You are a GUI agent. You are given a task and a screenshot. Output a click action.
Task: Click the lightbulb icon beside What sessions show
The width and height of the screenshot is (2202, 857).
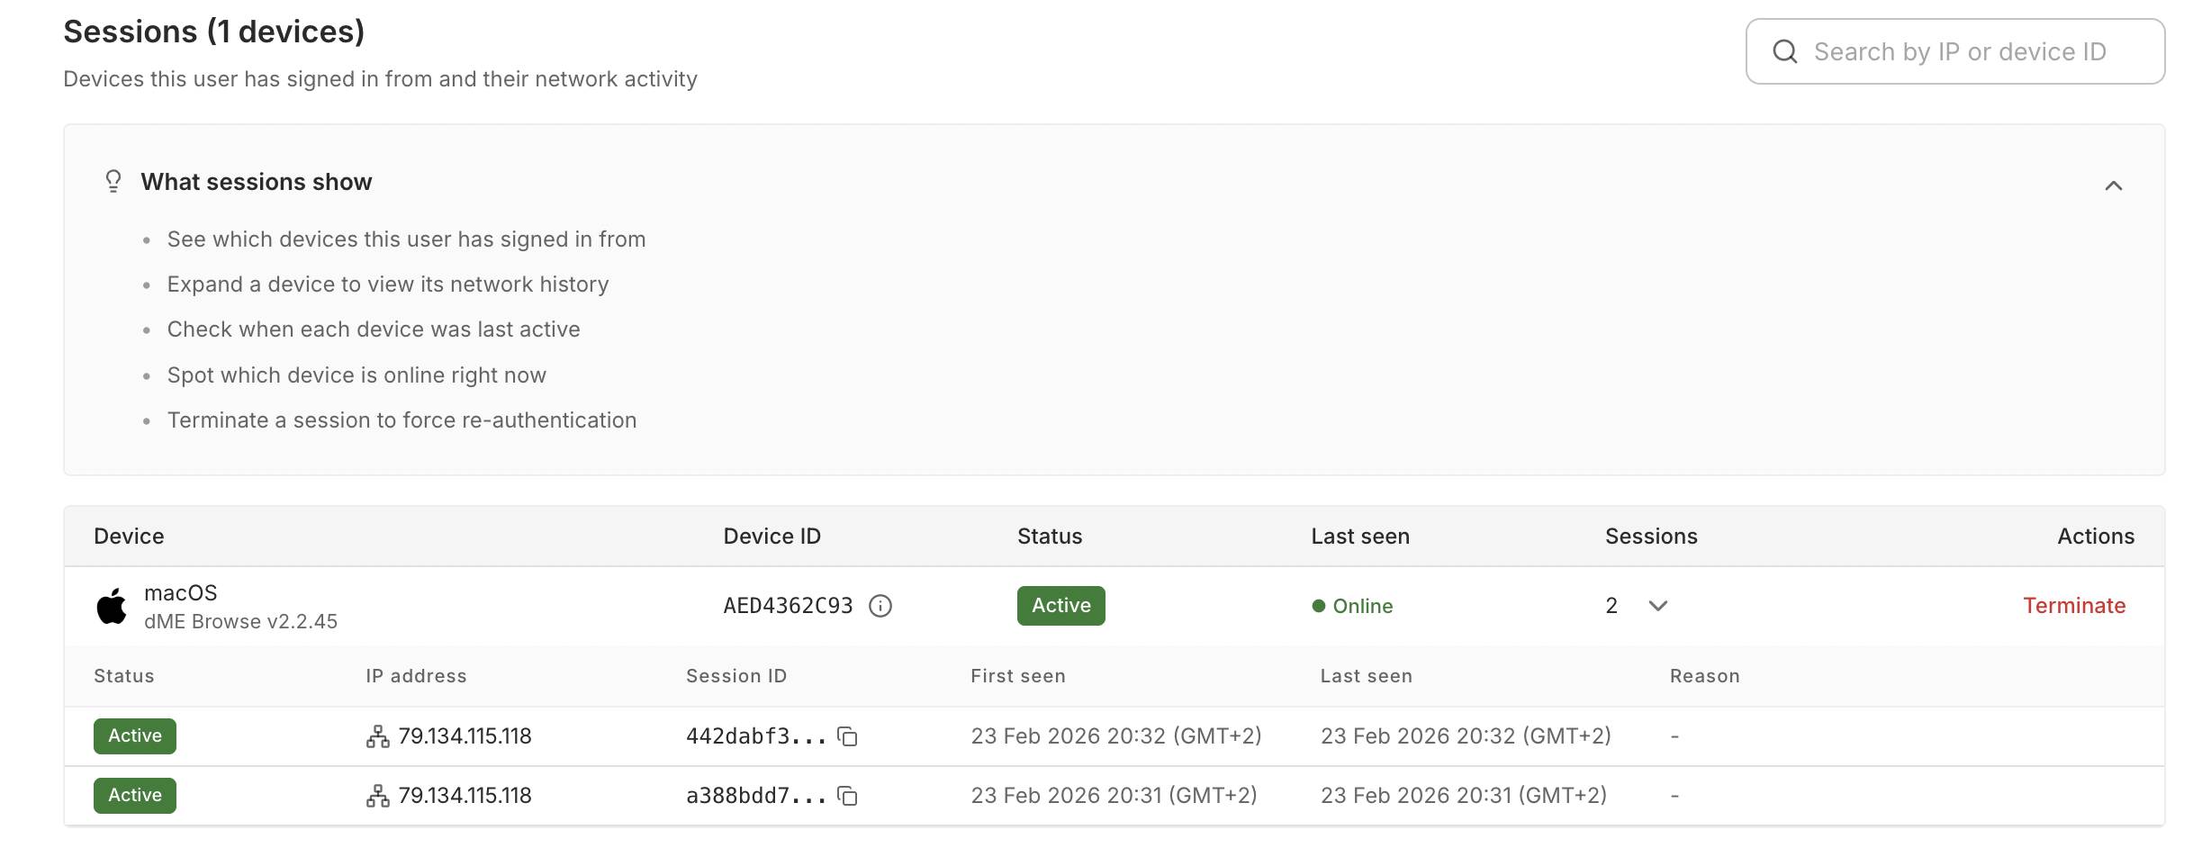click(x=113, y=182)
